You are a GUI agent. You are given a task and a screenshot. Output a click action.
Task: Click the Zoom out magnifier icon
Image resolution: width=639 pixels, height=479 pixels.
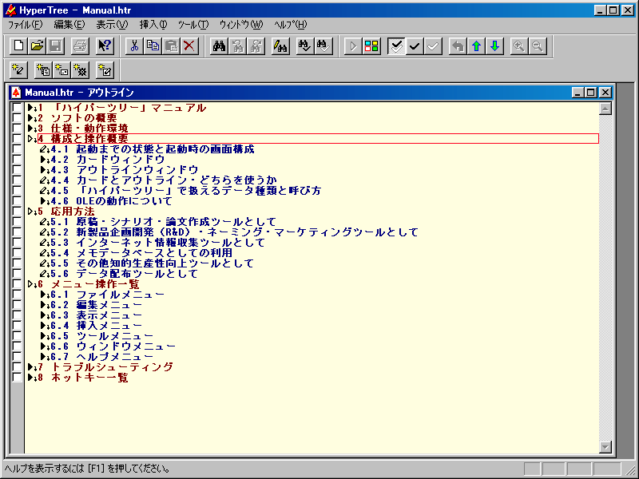pos(538,46)
